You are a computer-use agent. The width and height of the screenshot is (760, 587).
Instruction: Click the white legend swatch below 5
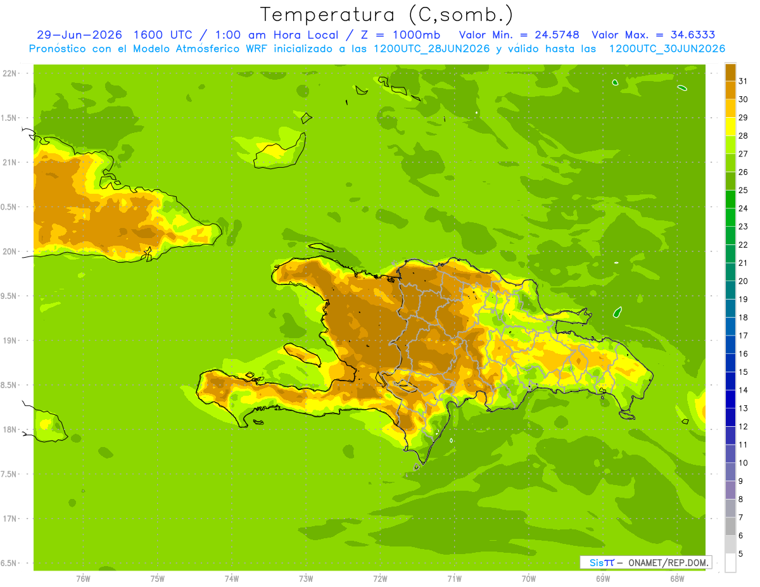[730, 563]
